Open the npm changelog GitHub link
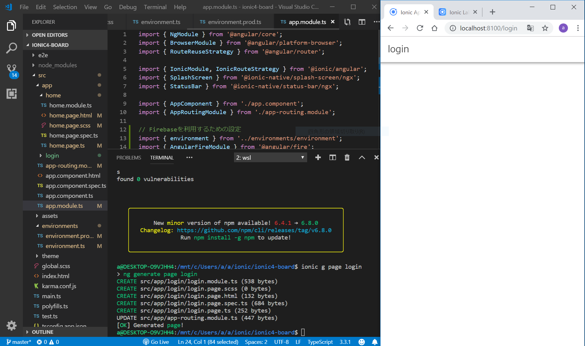Viewport: 585px width, 346px height. 254,230
